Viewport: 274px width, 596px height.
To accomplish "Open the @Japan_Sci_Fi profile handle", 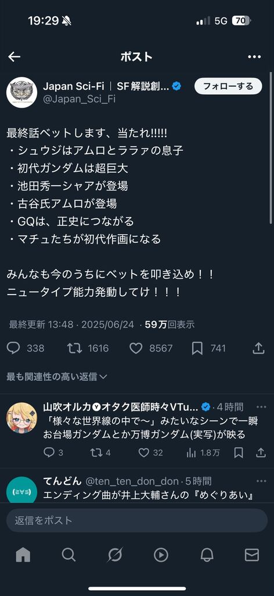I will (79, 99).
